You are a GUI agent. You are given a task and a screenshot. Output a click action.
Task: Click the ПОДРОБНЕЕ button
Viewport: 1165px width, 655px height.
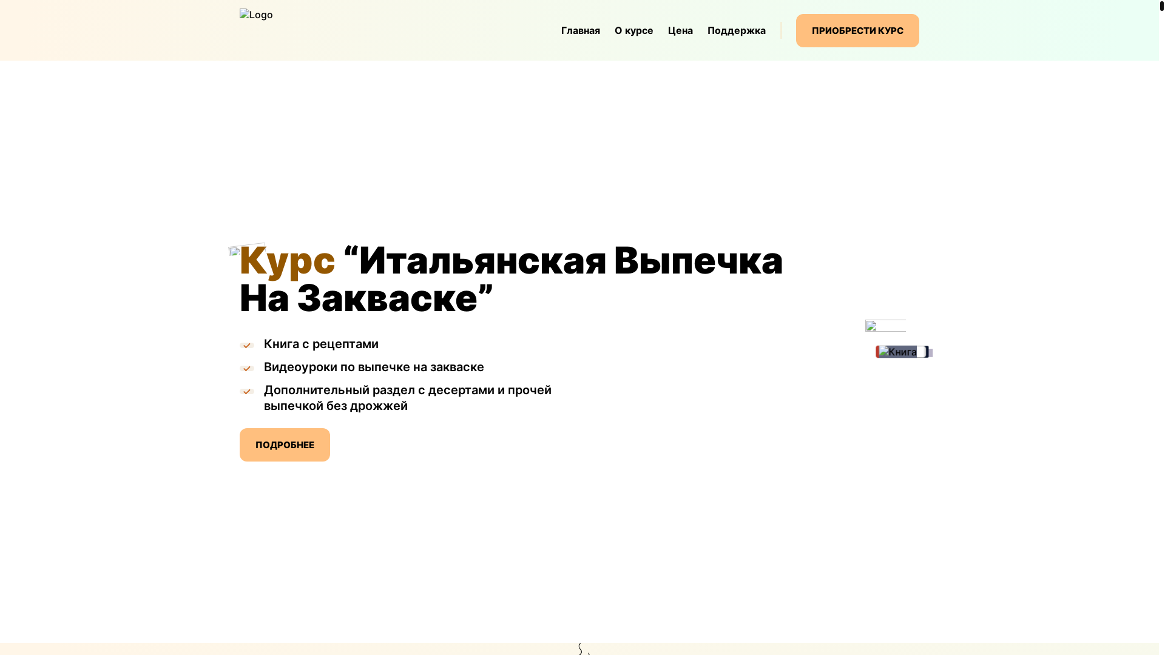285,445
